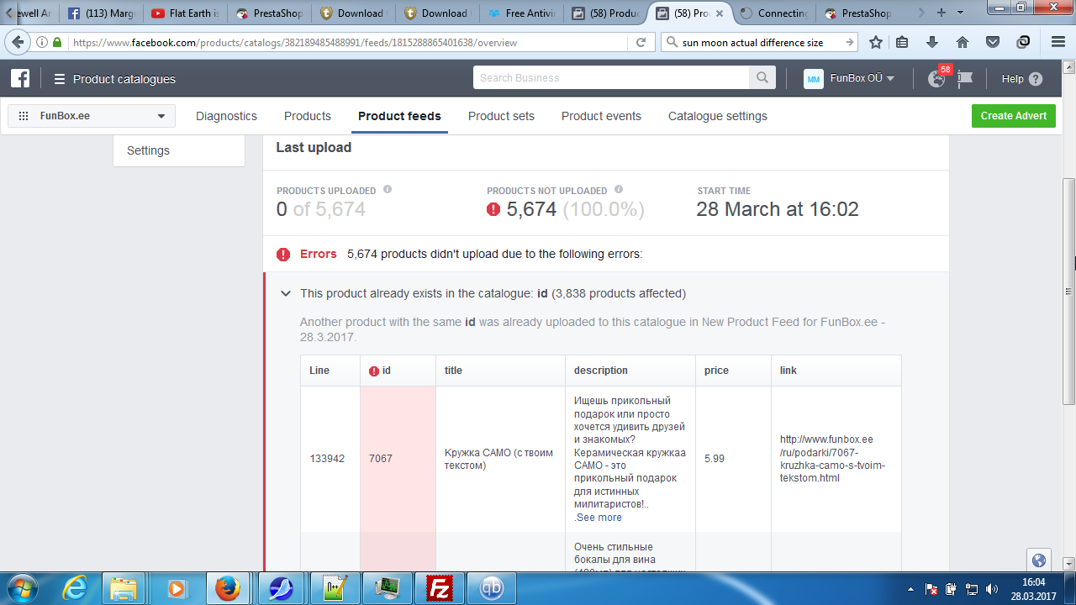Screen dimensions: 1076x605
Task: Reload the page with refresh icon
Action: 641,42
